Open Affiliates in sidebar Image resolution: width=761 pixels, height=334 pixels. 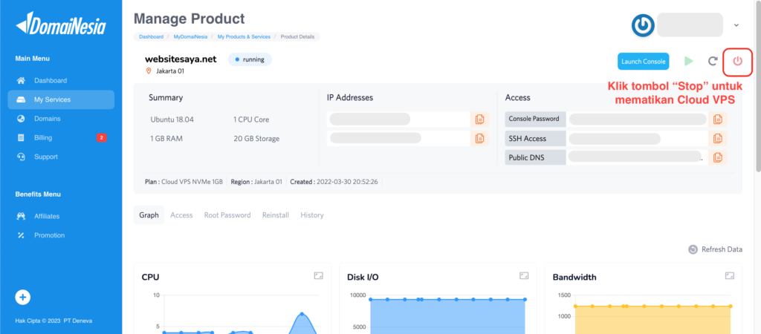(61, 216)
